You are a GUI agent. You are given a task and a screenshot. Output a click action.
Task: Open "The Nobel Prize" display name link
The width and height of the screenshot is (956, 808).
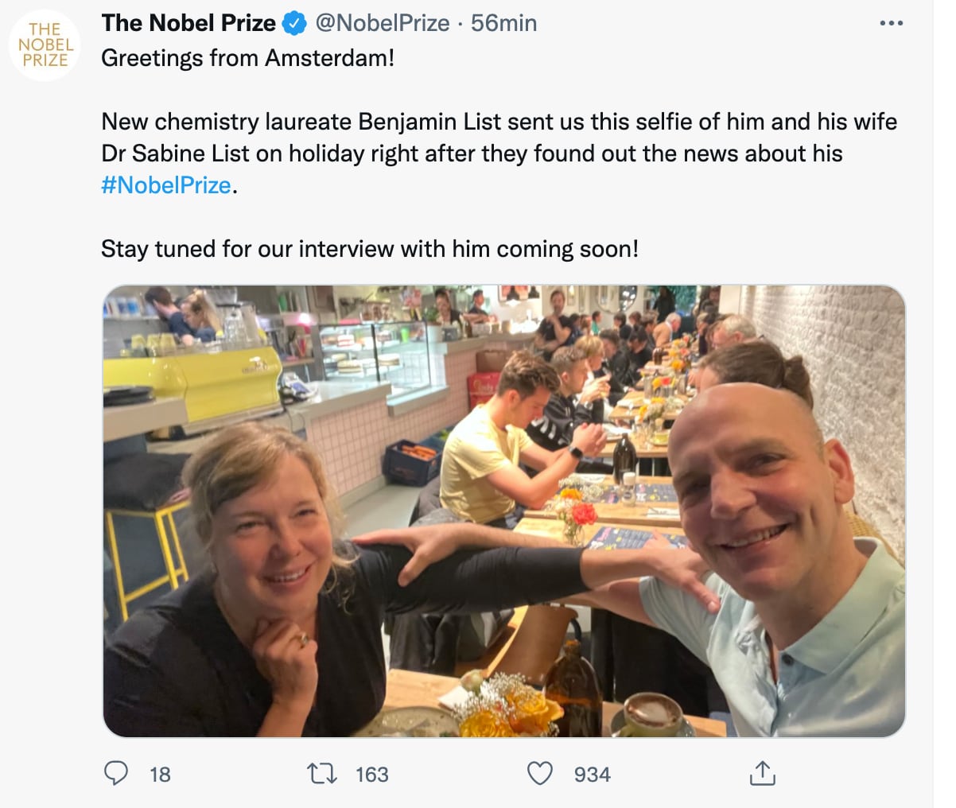[x=188, y=24]
